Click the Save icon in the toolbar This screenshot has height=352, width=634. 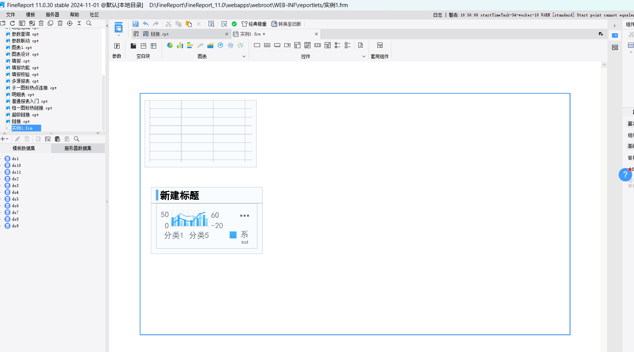(x=136, y=24)
